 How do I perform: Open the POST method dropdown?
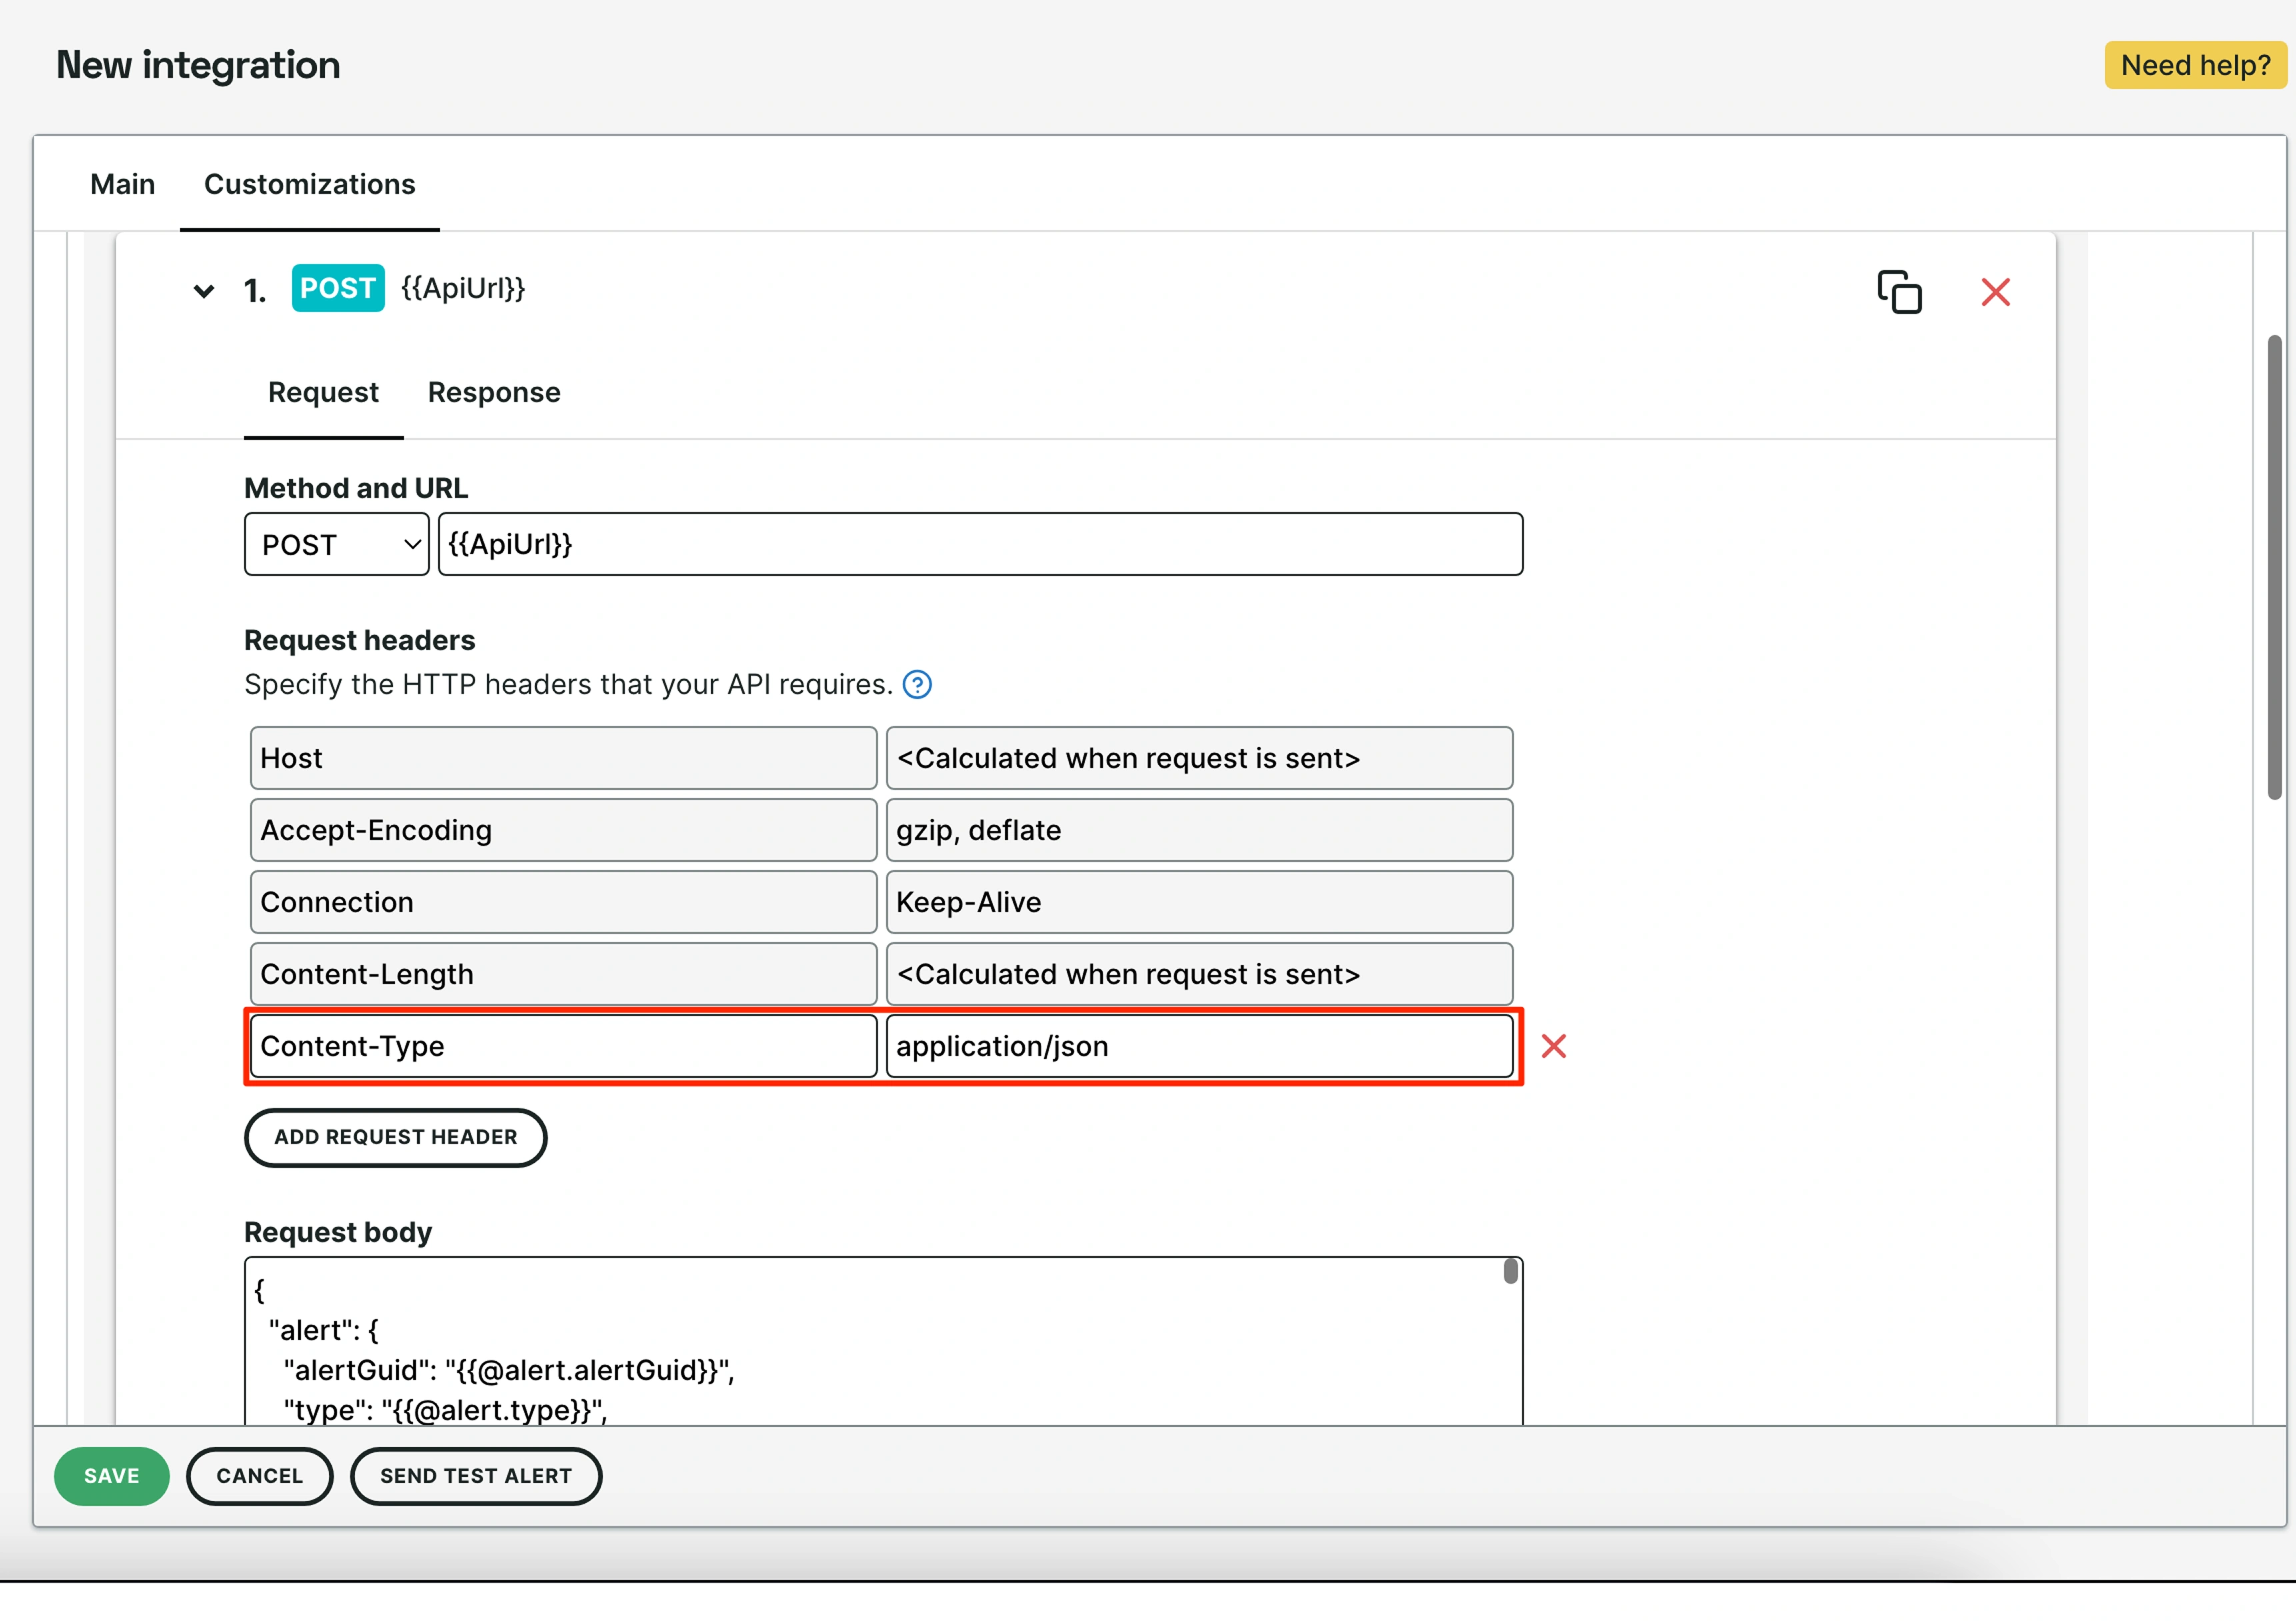coord(337,545)
